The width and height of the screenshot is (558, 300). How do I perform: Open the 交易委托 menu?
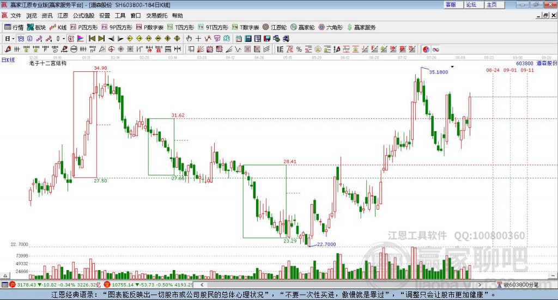click(x=156, y=16)
